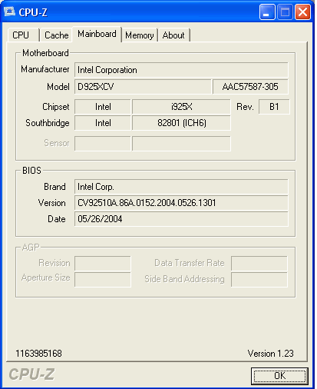Click the AAC57587-305 model revision field
Screen dimensions: 317x389
click(x=250, y=87)
